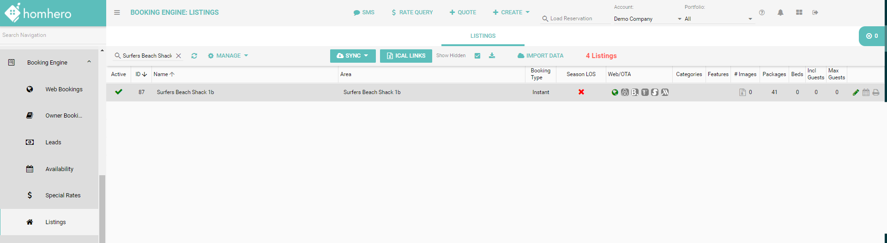887x243 pixels.
Task: Edit listing with the green pencil icon
Action: point(856,92)
